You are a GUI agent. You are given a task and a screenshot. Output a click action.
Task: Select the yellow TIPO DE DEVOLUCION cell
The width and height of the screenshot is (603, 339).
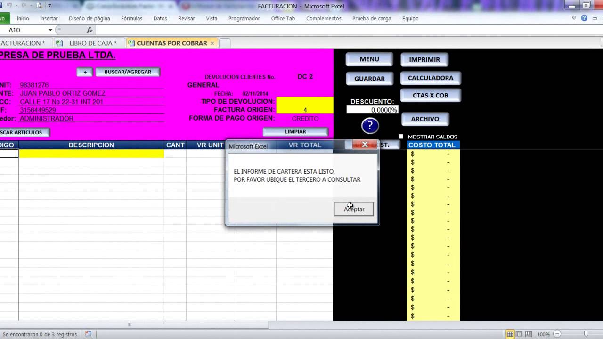[x=305, y=101]
